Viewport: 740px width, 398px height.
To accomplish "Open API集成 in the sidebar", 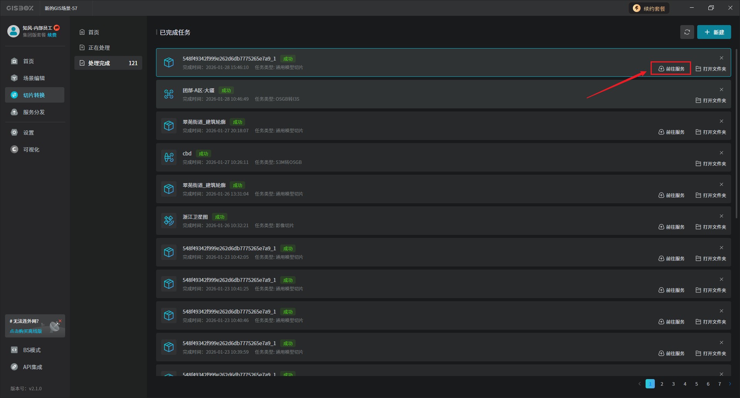I will click(x=32, y=367).
